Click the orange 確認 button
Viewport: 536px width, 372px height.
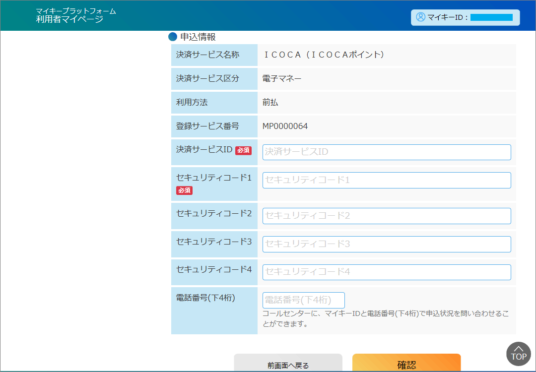(x=407, y=363)
